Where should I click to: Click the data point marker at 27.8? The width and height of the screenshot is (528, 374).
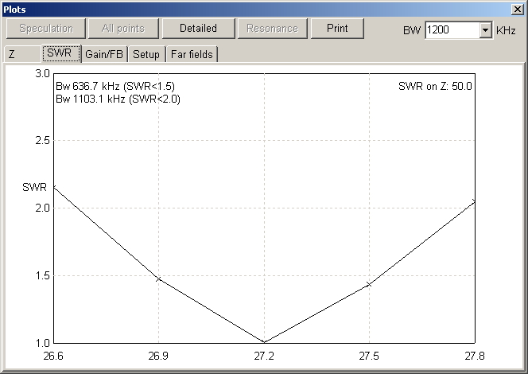pos(474,201)
